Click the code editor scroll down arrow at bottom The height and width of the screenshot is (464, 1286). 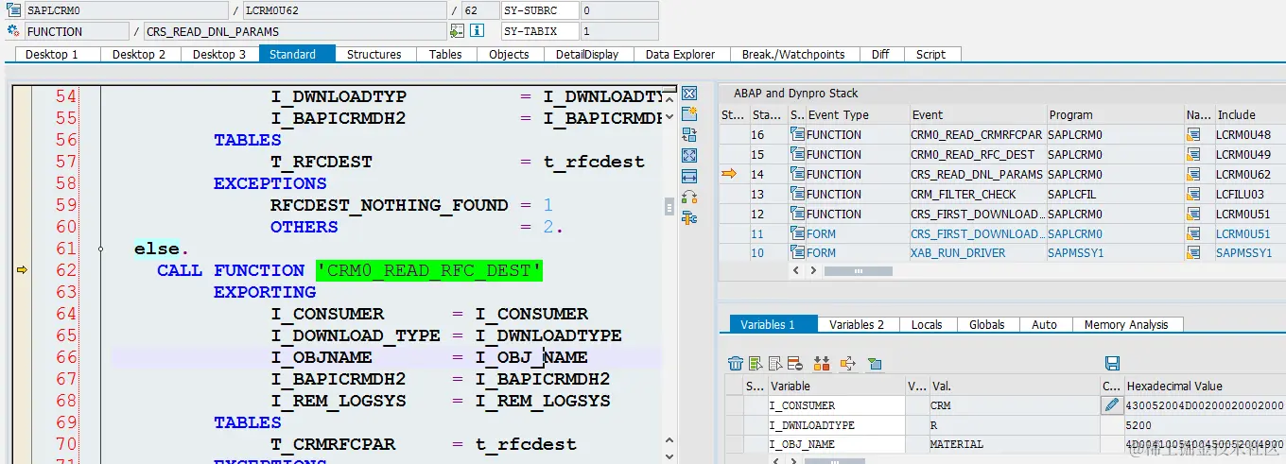[669, 455]
